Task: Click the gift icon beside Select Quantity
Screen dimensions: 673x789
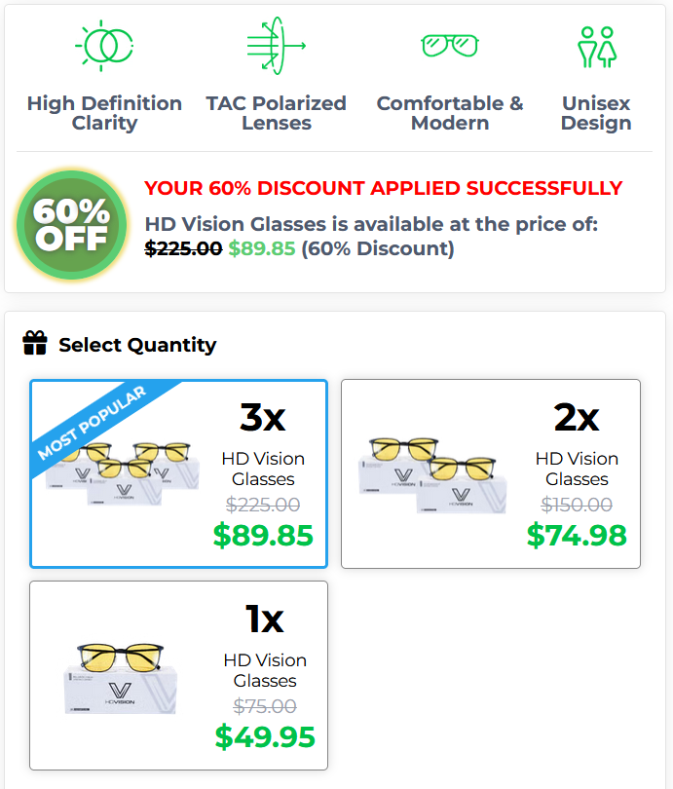Action: 35,344
